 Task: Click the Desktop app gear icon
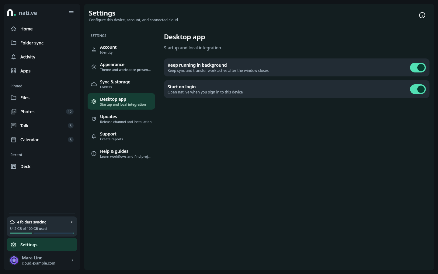pyautogui.click(x=94, y=102)
